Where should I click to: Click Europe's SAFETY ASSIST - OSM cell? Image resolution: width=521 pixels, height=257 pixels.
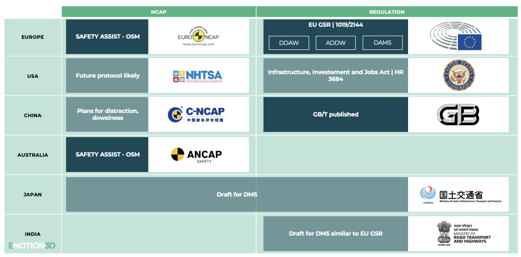107,37
